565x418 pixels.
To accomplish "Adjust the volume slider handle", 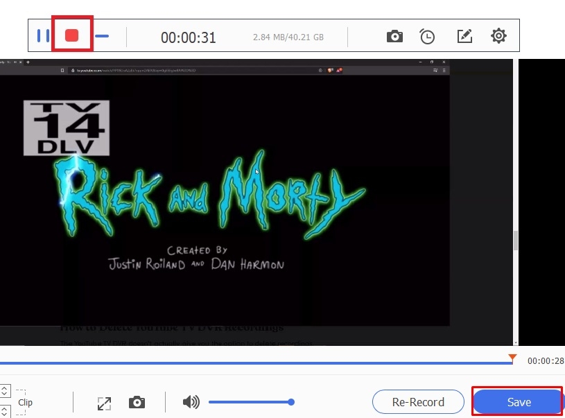I will tap(291, 402).
